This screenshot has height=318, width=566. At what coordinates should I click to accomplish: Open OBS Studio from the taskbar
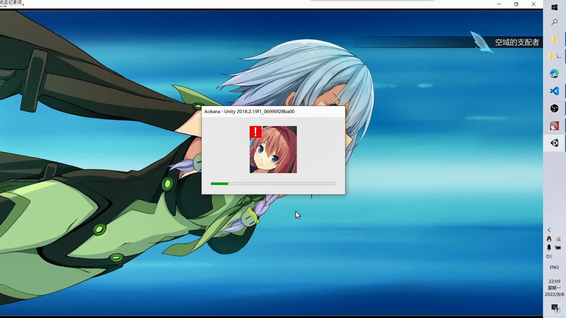click(554, 108)
